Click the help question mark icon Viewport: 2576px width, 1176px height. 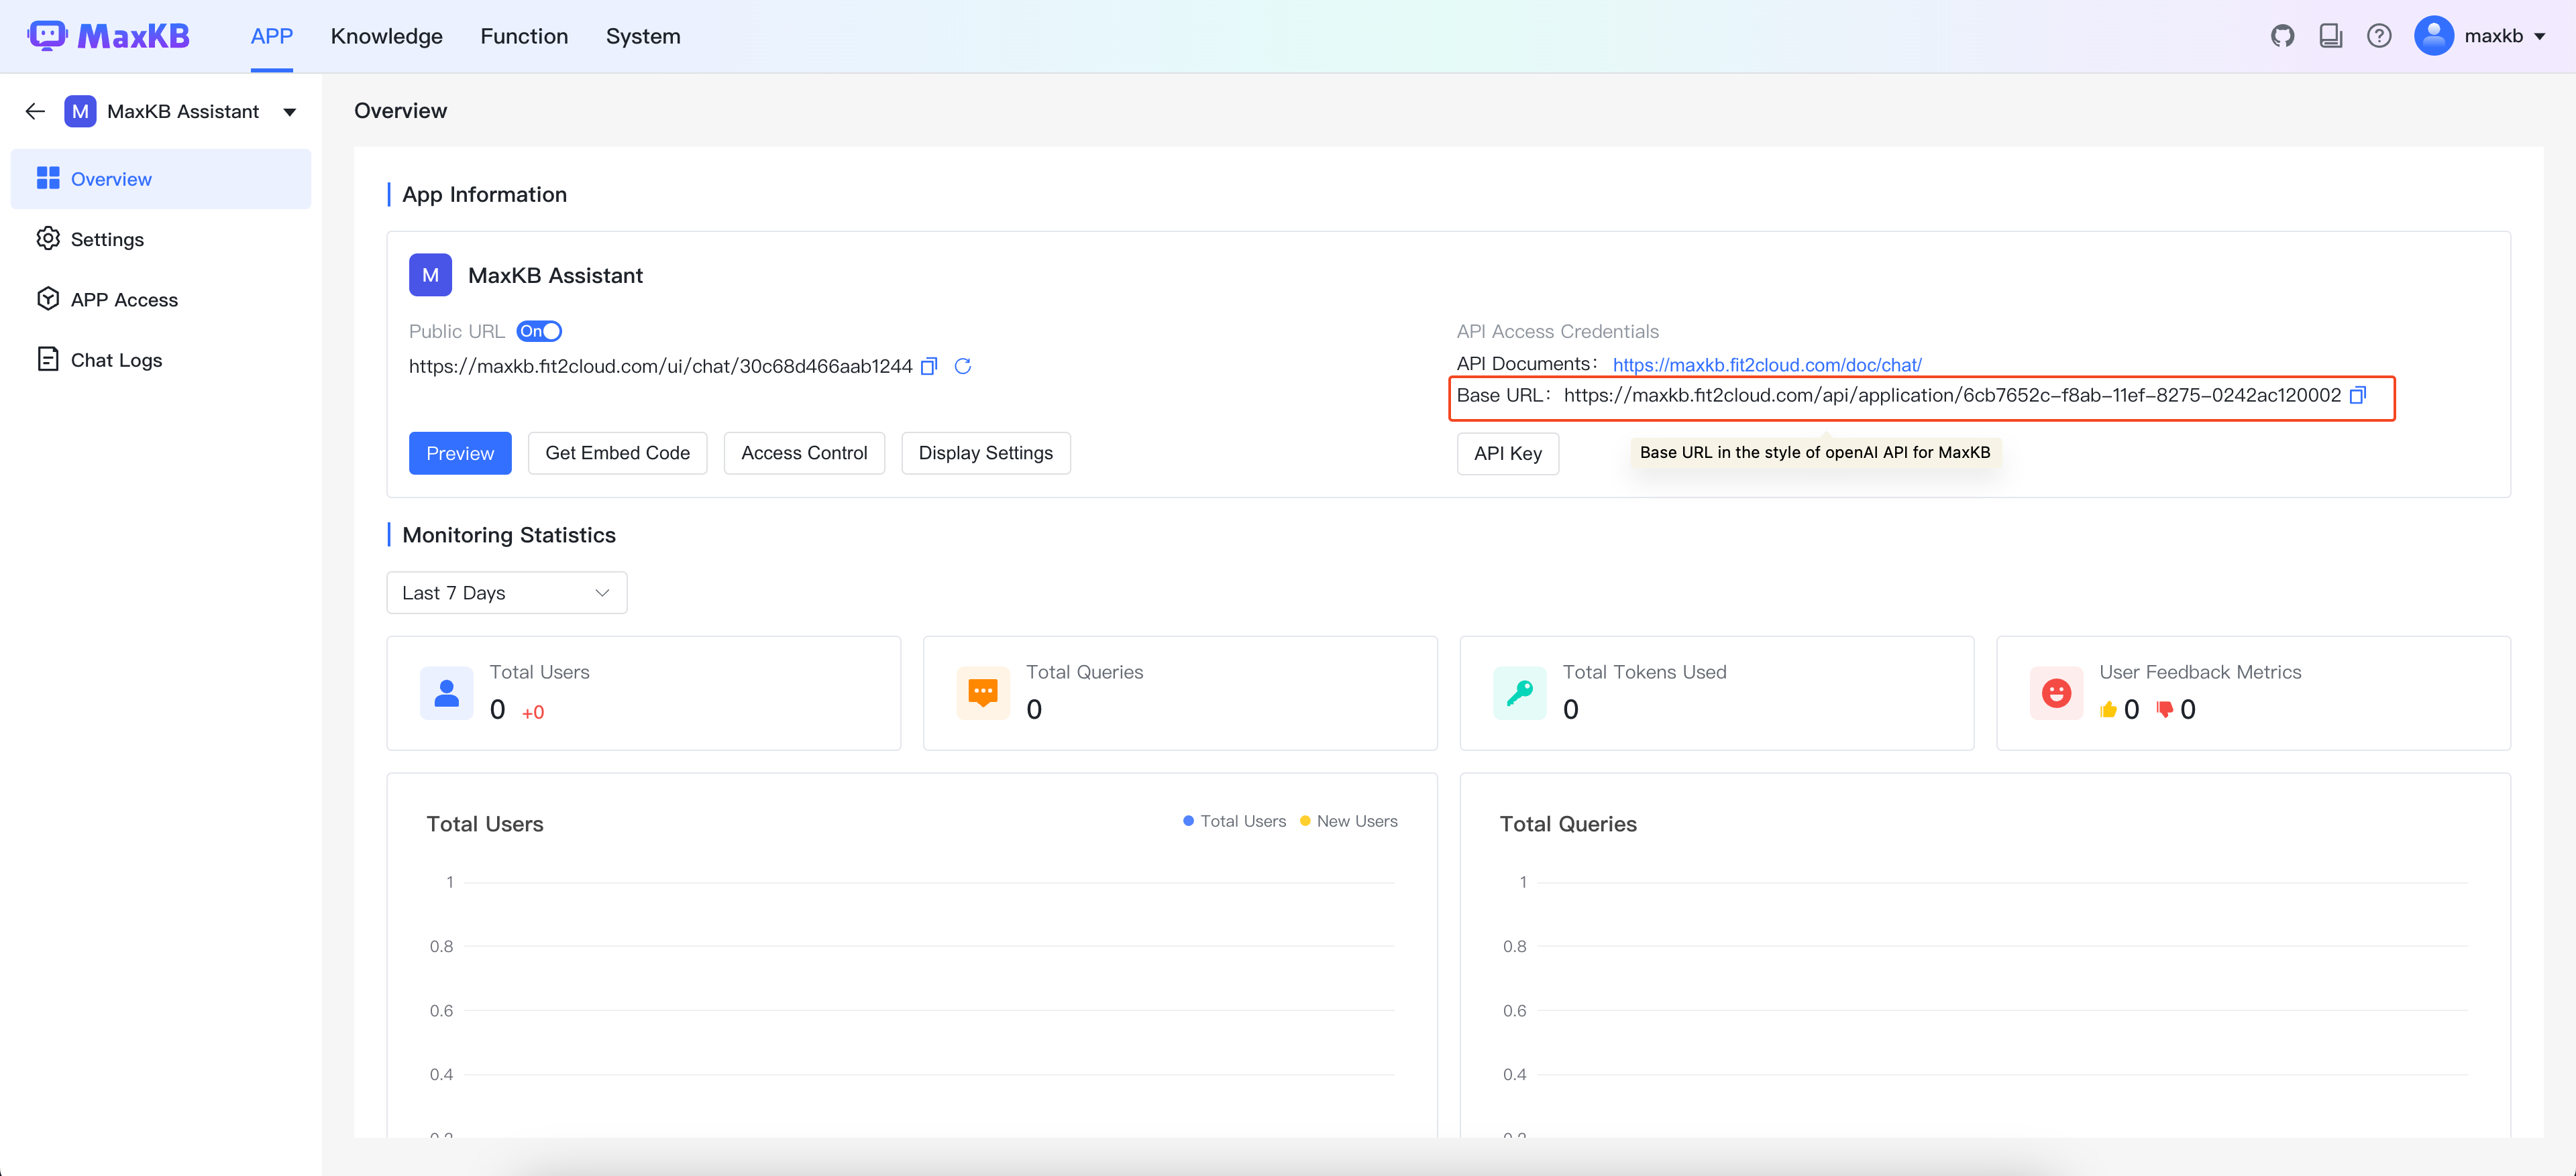pos(2379,36)
